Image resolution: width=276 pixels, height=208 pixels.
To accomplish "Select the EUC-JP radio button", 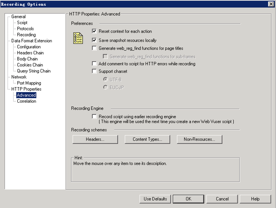I will tap(105, 87).
